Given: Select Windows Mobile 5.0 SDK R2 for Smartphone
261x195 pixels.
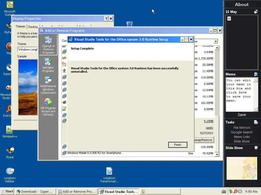Looking at the screenshot, I should pyautogui.click(x=94, y=153).
